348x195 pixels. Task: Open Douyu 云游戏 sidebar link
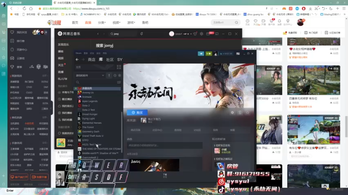click(x=20, y=58)
